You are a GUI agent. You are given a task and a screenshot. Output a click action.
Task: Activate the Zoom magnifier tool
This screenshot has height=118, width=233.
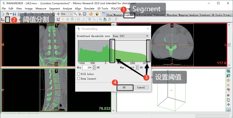(x=75, y=14)
